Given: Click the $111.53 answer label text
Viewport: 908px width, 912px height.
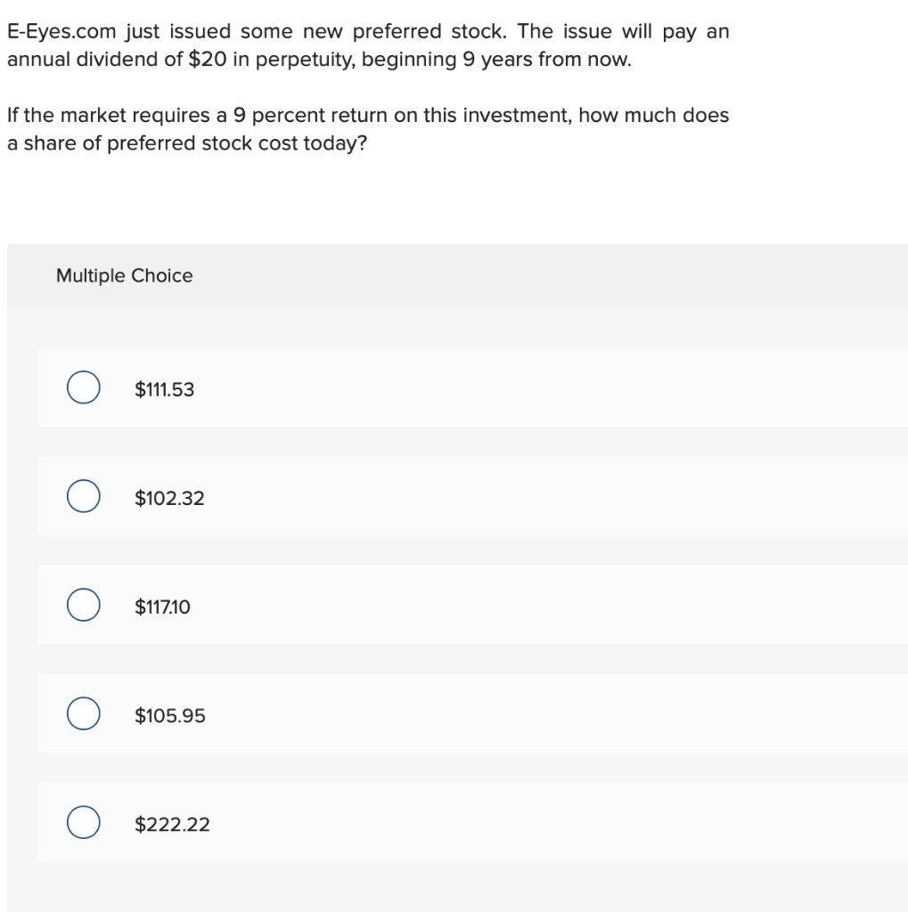Looking at the screenshot, I should [164, 389].
